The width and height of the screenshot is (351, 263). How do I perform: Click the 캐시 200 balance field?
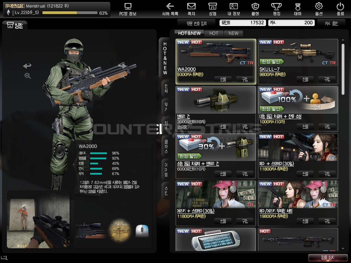291,23
